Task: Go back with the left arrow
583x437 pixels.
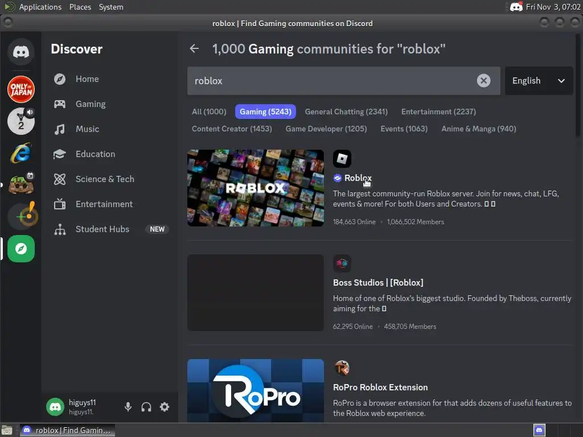Action: (x=194, y=49)
